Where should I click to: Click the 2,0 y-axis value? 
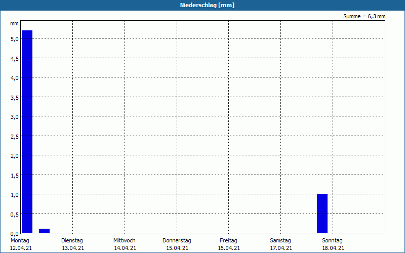click(15, 156)
